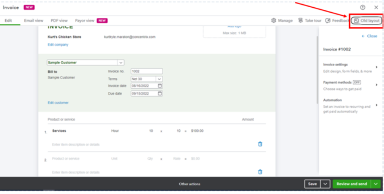Click the kurtkyle.maraton@concentrix.com email
Viewport: 384px width, 194px height.
(x=129, y=37)
